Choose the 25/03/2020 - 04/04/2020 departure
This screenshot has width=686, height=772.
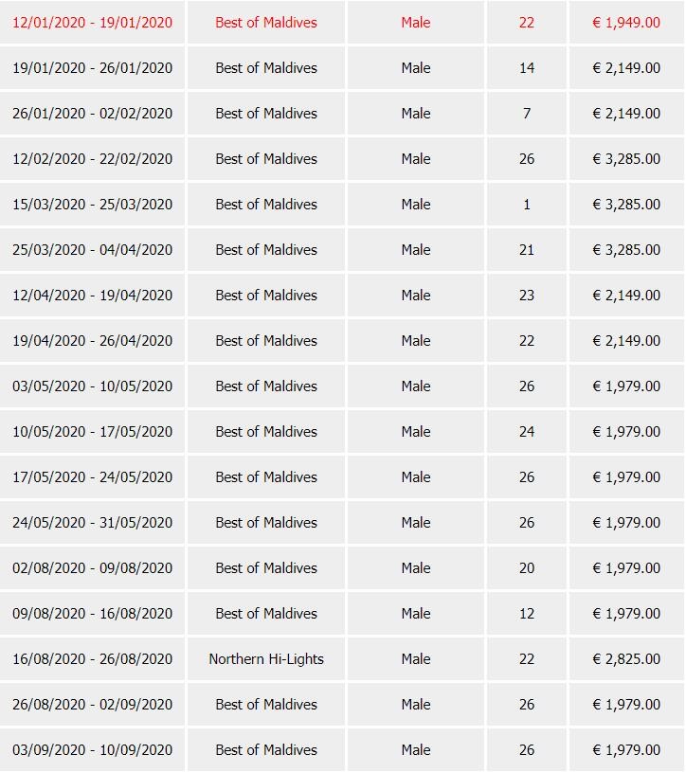93,249
